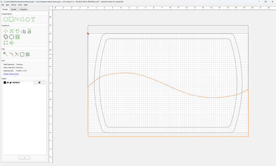
Task: Toggle visibility of the DEFAULT layer
Action: [x=8, y=83]
